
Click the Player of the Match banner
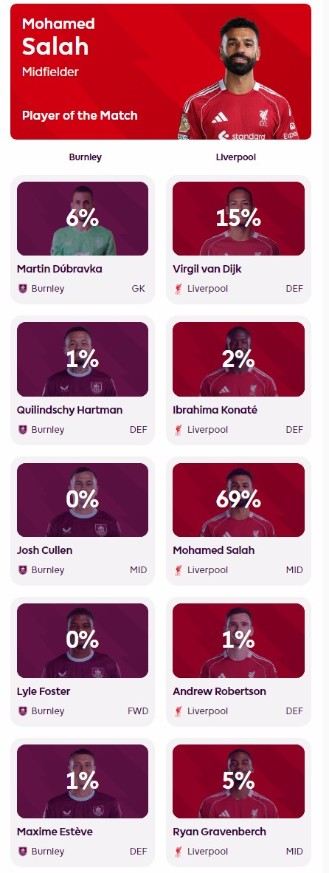click(x=161, y=71)
